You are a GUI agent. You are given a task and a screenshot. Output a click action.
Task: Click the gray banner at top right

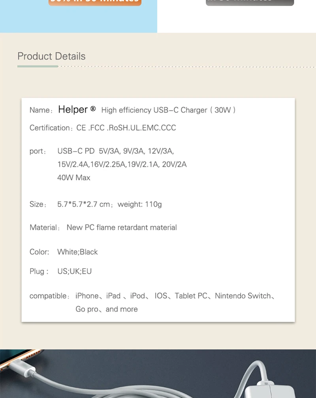tap(250, 2)
